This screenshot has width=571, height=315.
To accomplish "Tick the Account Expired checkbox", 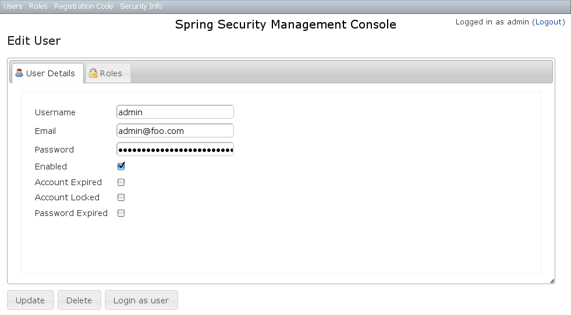I will point(121,182).
